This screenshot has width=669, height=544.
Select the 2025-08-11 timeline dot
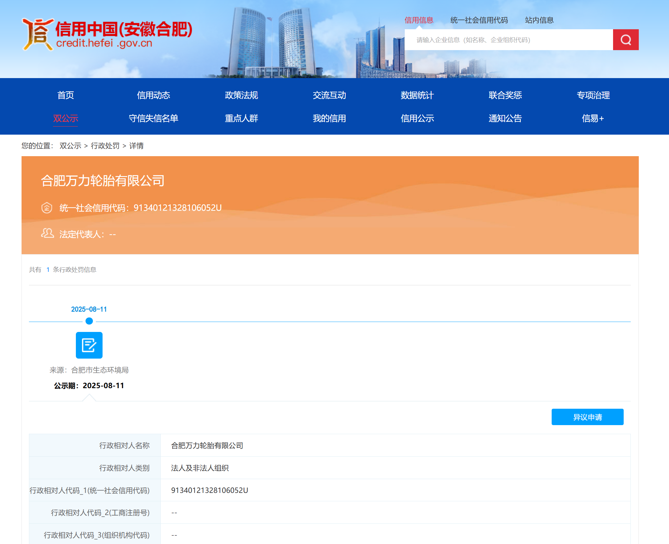(x=89, y=321)
